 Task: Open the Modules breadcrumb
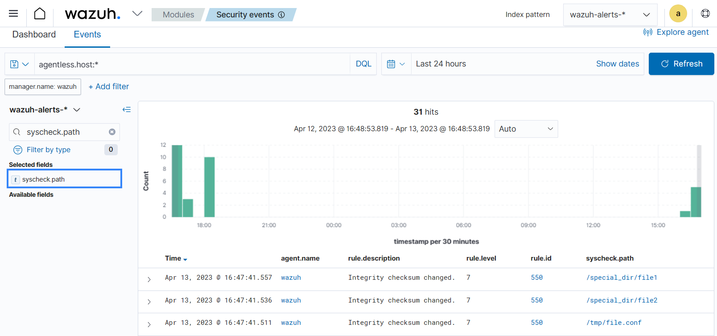pyautogui.click(x=178, y=15)
